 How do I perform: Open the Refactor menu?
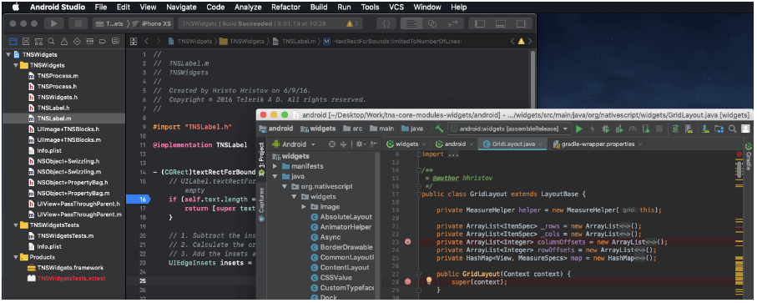click(286, 8)
